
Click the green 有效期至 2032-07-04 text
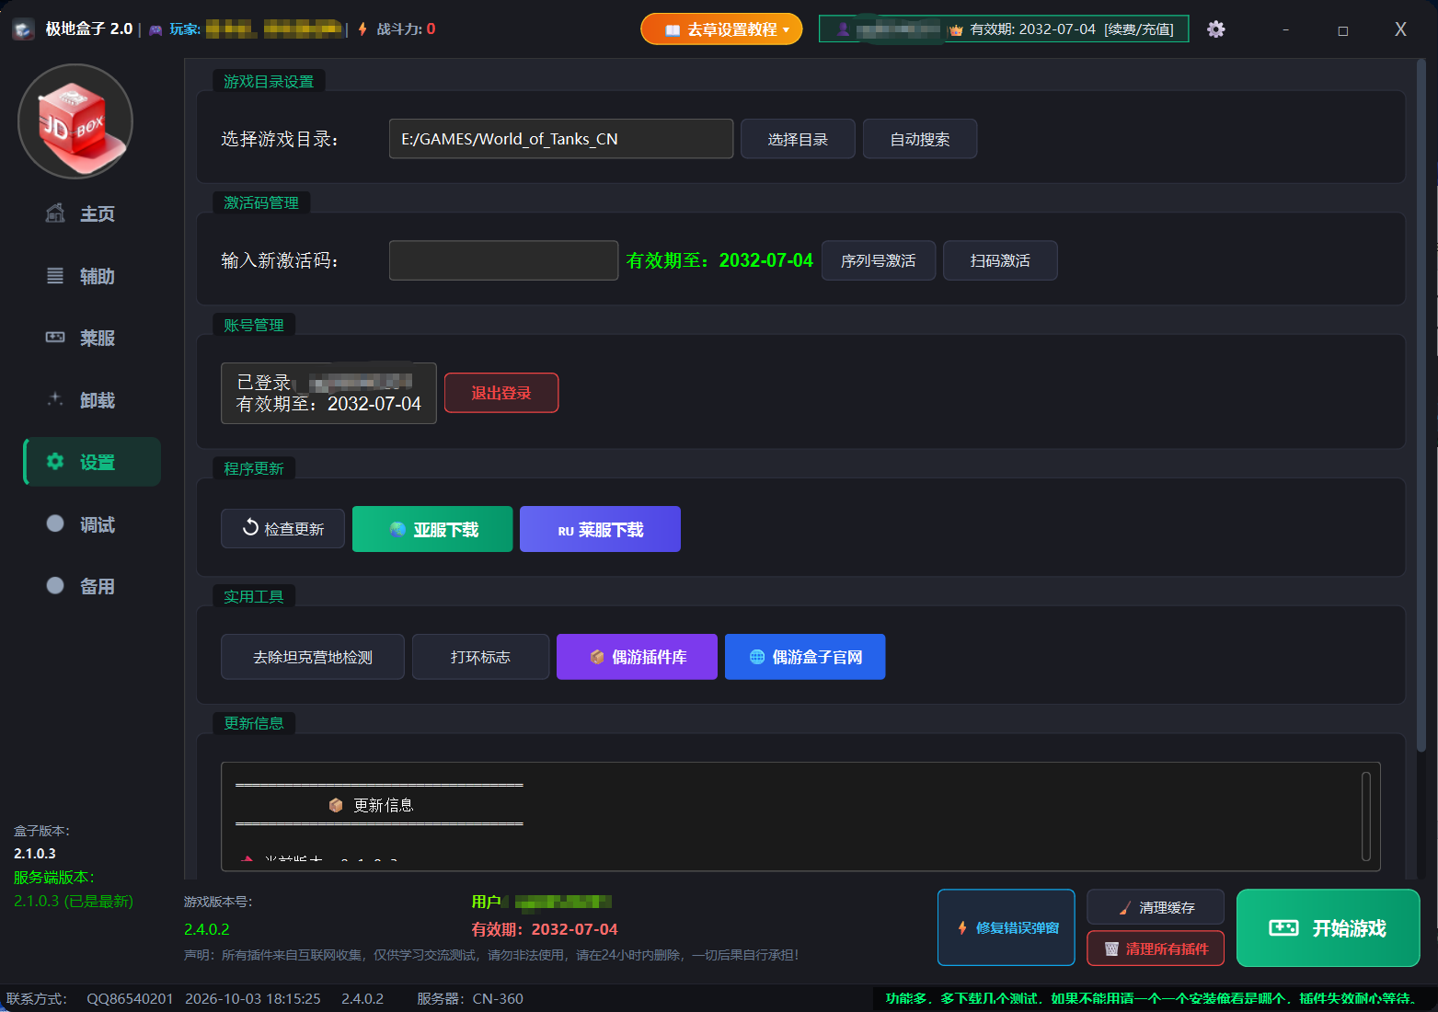point(719,260)
